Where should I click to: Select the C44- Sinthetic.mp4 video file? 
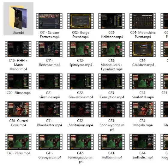click(142, 142)
